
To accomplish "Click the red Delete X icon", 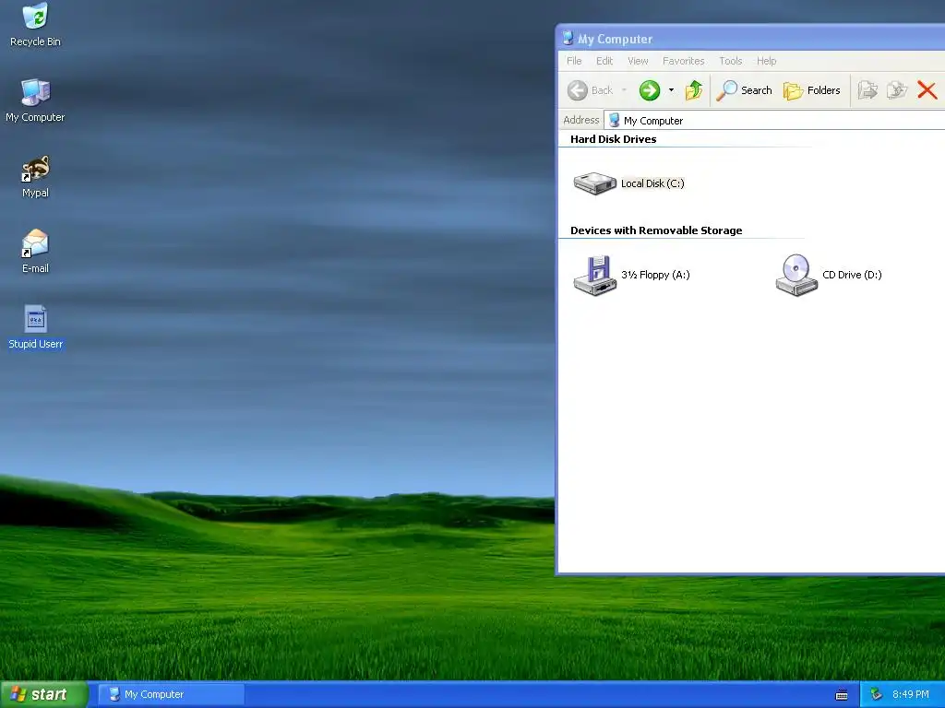I will click(927, 90).
